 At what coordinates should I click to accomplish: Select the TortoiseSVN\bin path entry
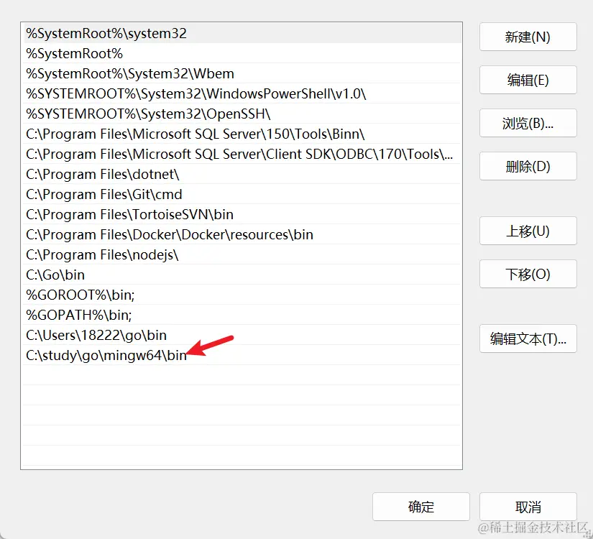click(x=242, y=214)
